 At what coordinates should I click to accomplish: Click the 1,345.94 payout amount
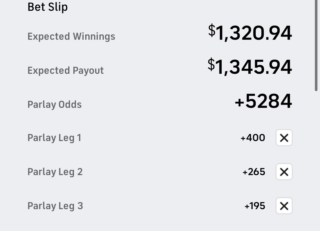(254, 67)
